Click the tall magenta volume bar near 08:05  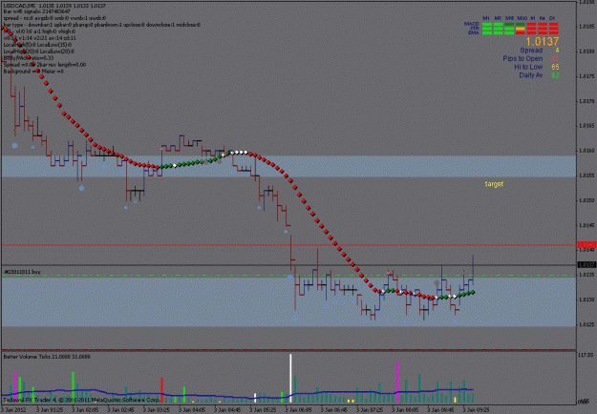397,383
